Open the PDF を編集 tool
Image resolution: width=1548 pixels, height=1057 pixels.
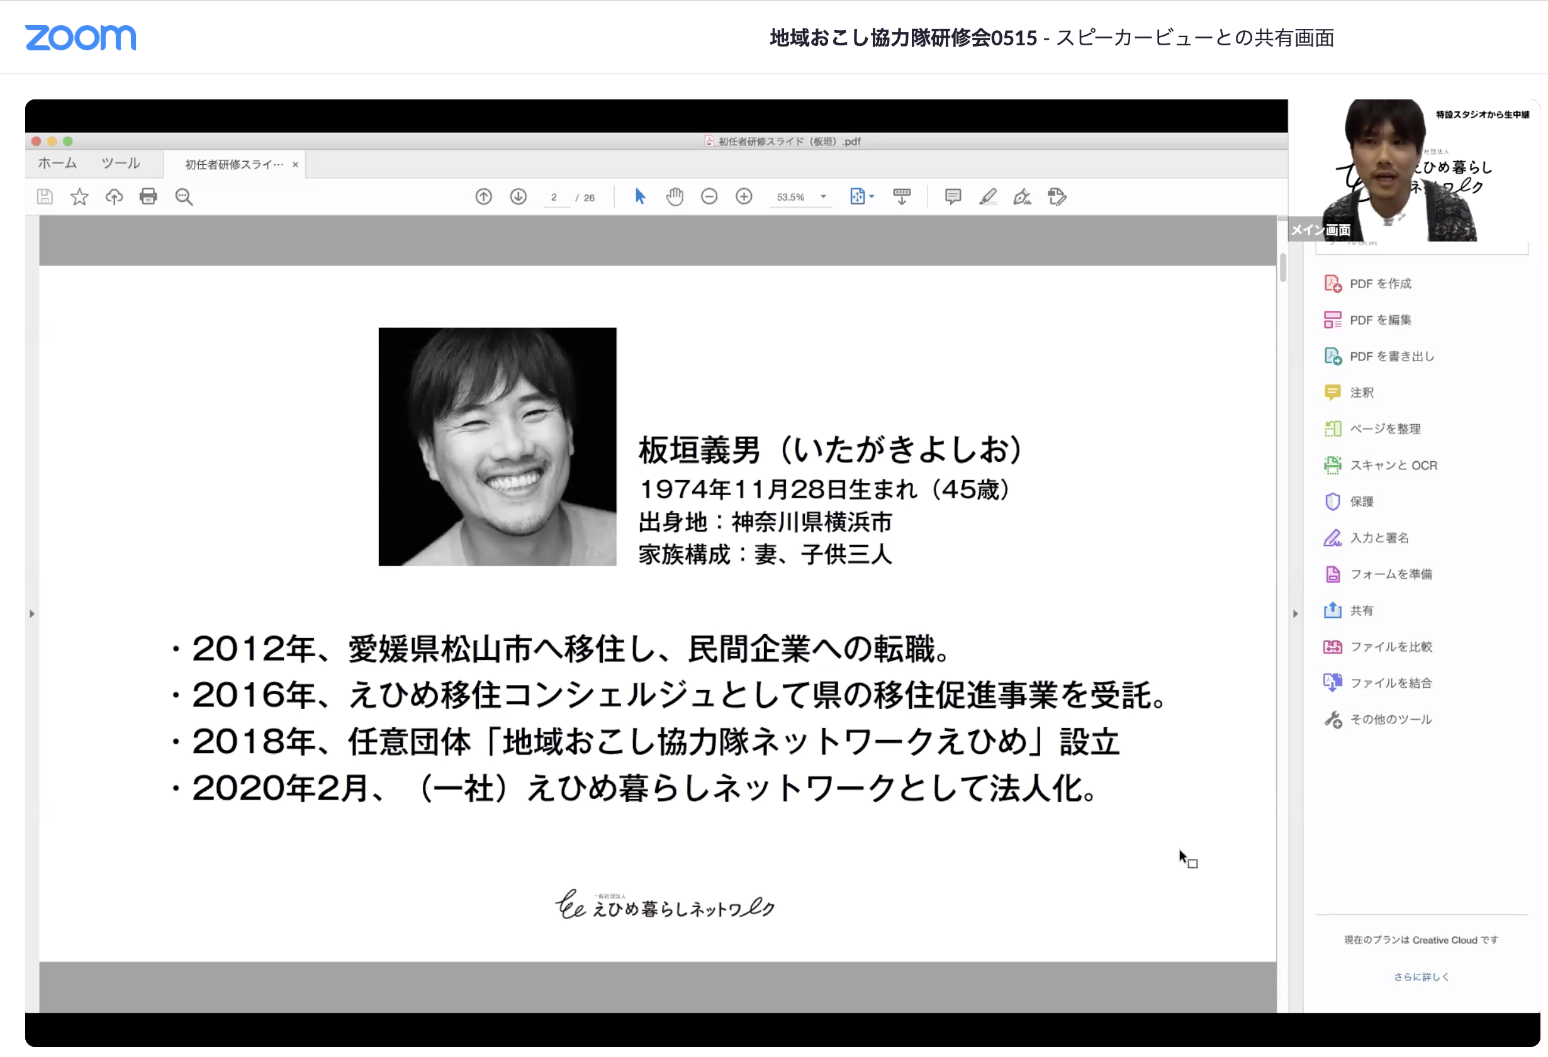1368,320
